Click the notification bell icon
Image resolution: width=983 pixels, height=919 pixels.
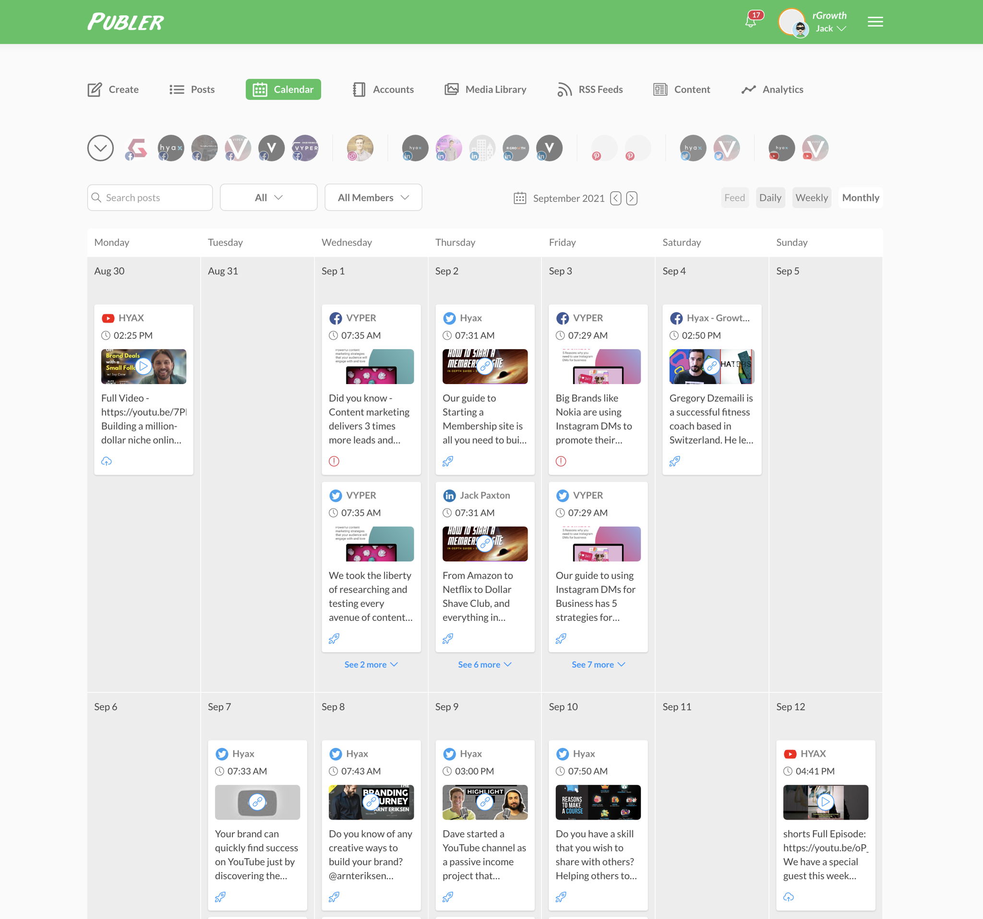pyautogui.click(x=749, y=22)
